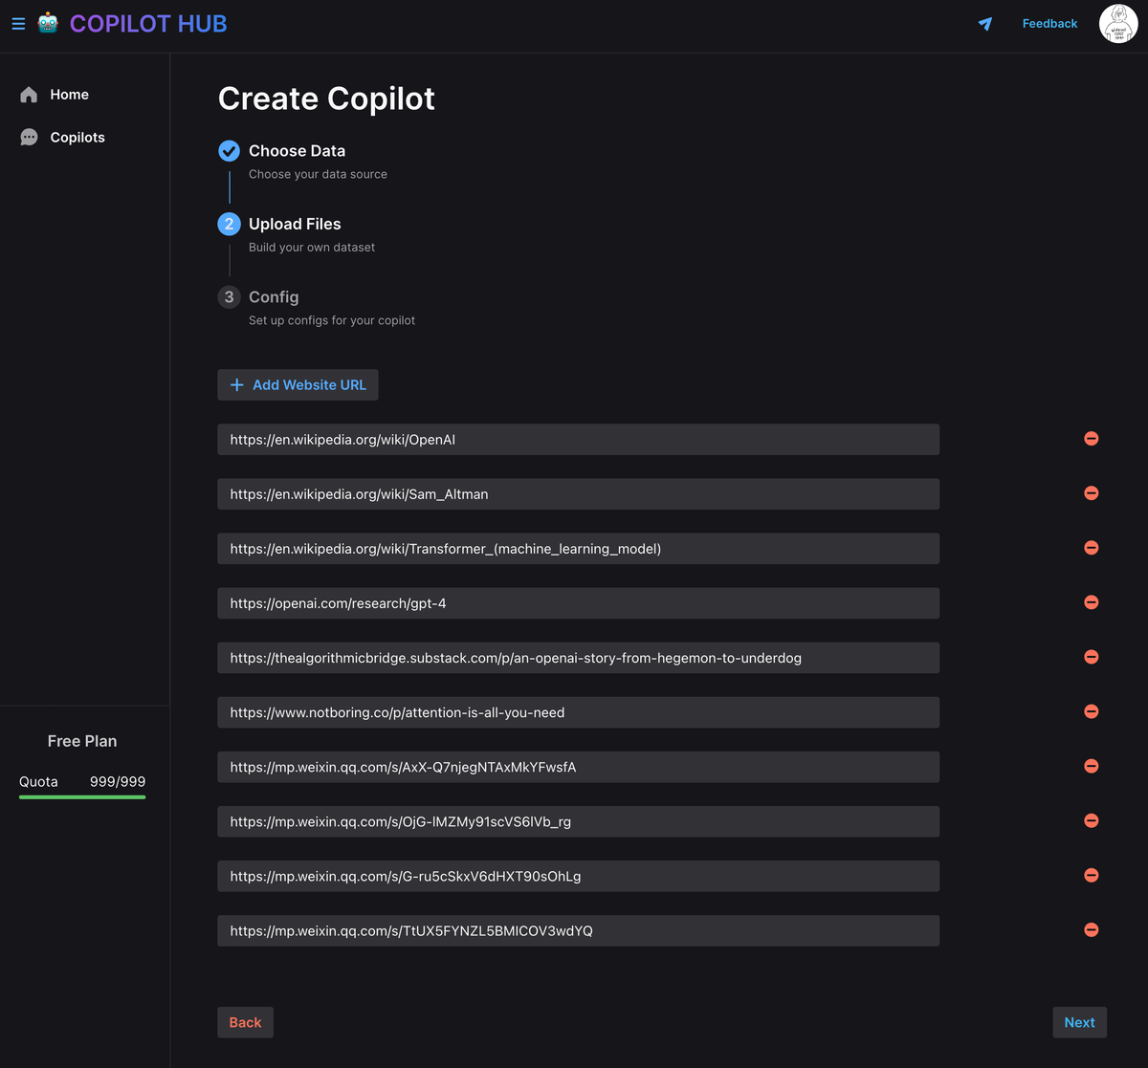Viewport: 1148px width, 1068px height.
Task: Delete the substack hegemon-to-underdog URL
Action: pyautogui.click(x=1091, y=657)
